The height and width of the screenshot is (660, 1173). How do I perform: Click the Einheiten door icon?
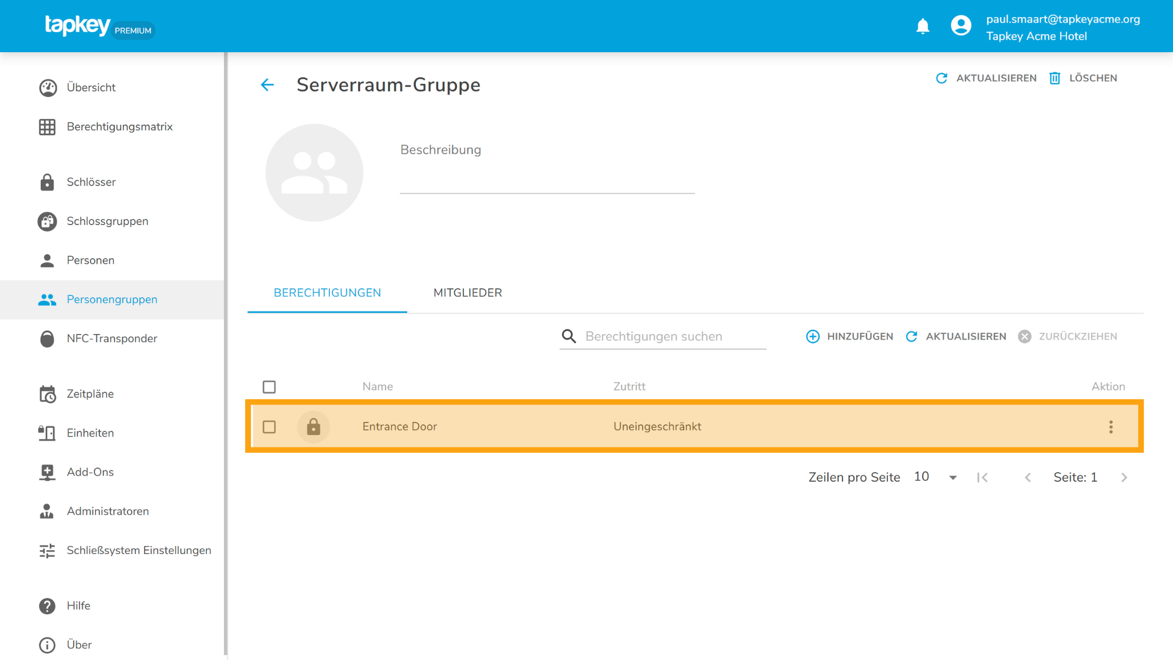point(48,433)
